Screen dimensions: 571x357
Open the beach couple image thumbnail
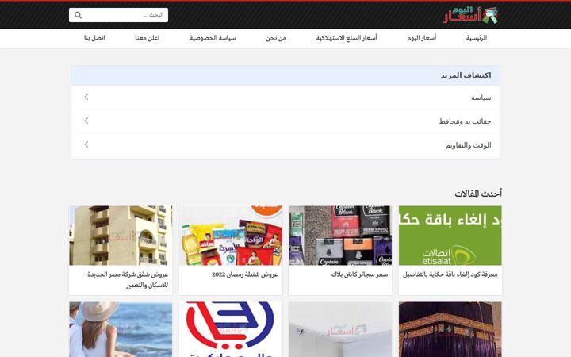pos(121,329)
